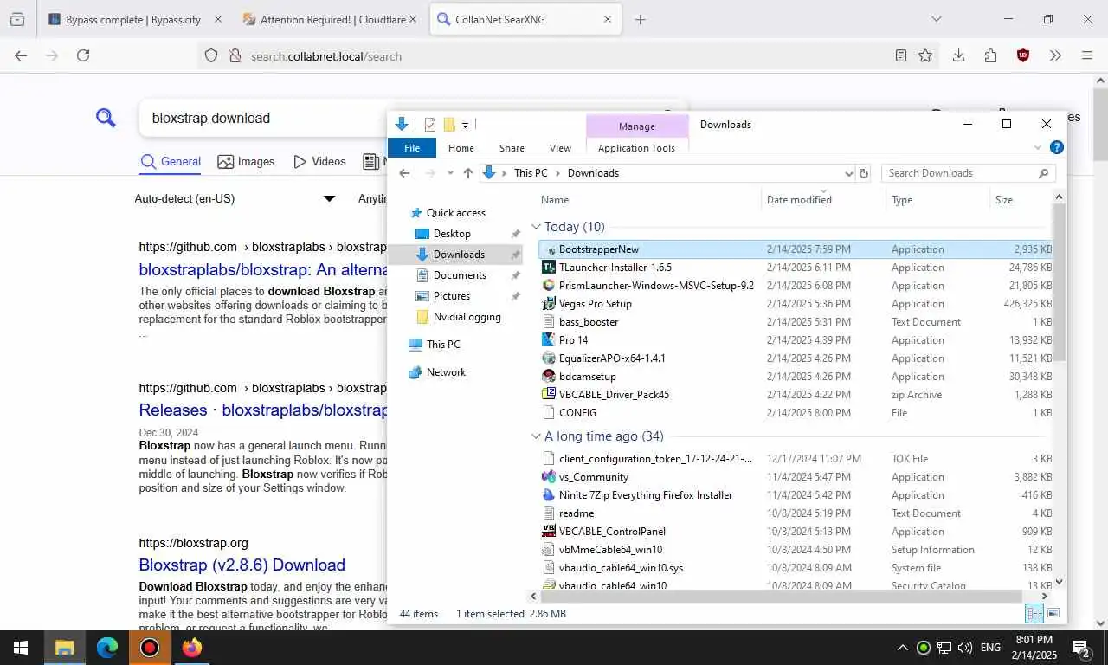
Task: Open the Releases bloxstraplabs result link
Action: point(262,410)
